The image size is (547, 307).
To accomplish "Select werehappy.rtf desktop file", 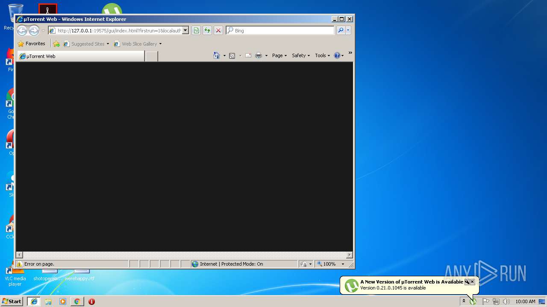I will [x=79, y=274].
